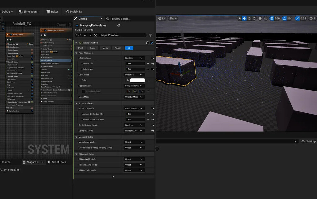317x199 pixels.
Task: Open HangingParticulates emitter settings gear
Action: pyautogui.click(x=119, y=25)
